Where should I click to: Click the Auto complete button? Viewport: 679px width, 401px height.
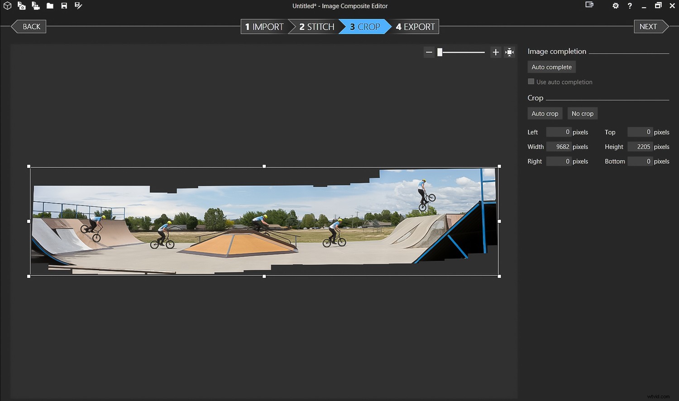click(x=551, y=67)
